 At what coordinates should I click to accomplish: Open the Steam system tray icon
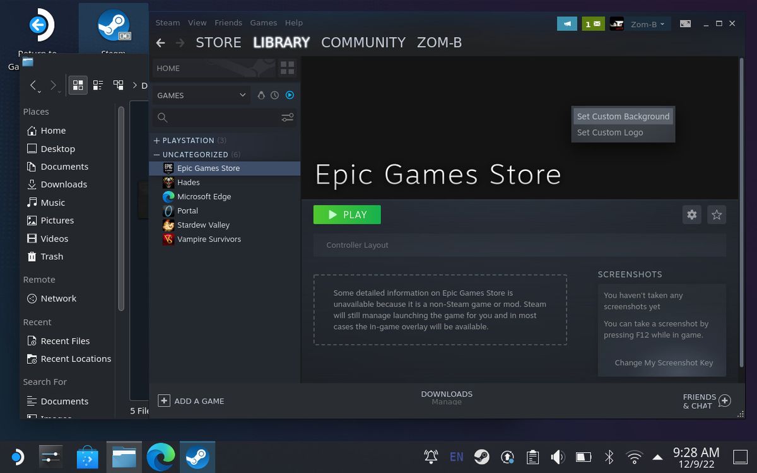[481, 456]
